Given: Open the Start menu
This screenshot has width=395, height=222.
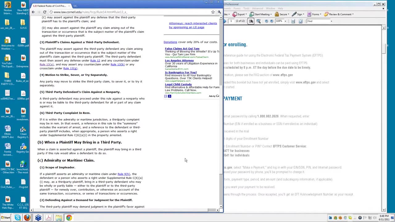Looking at the screenshot, I should point(6,218).
